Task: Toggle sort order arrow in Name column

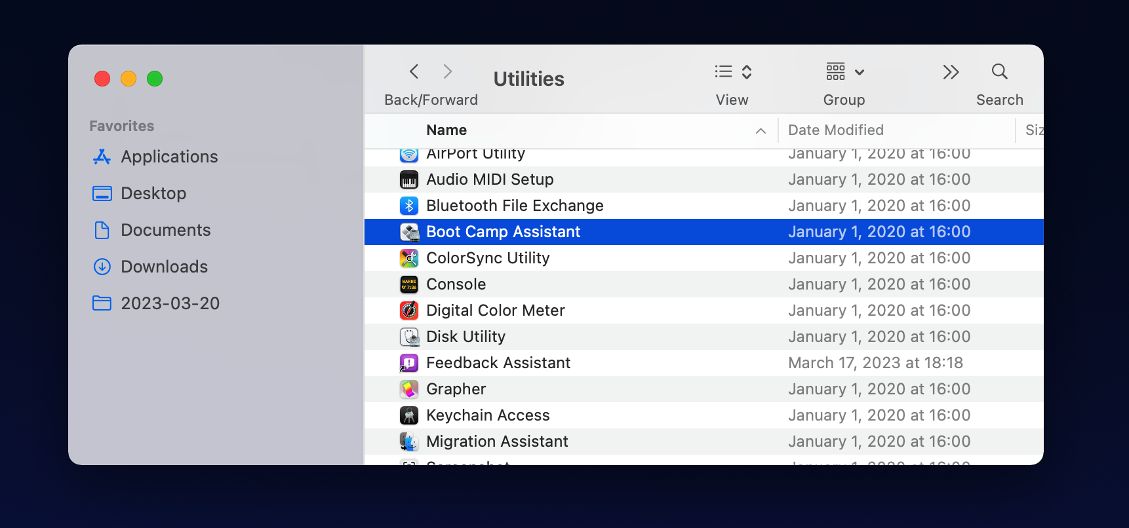Action: coord(761,131)
